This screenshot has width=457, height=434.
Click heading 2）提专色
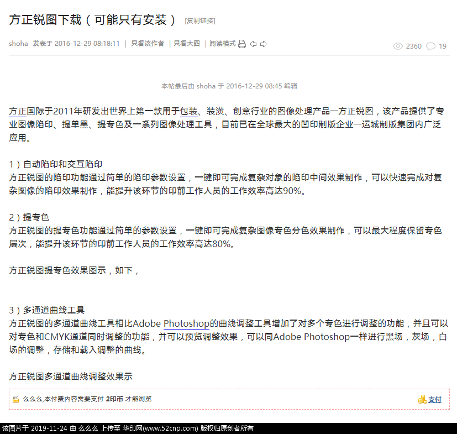(29, 217)
